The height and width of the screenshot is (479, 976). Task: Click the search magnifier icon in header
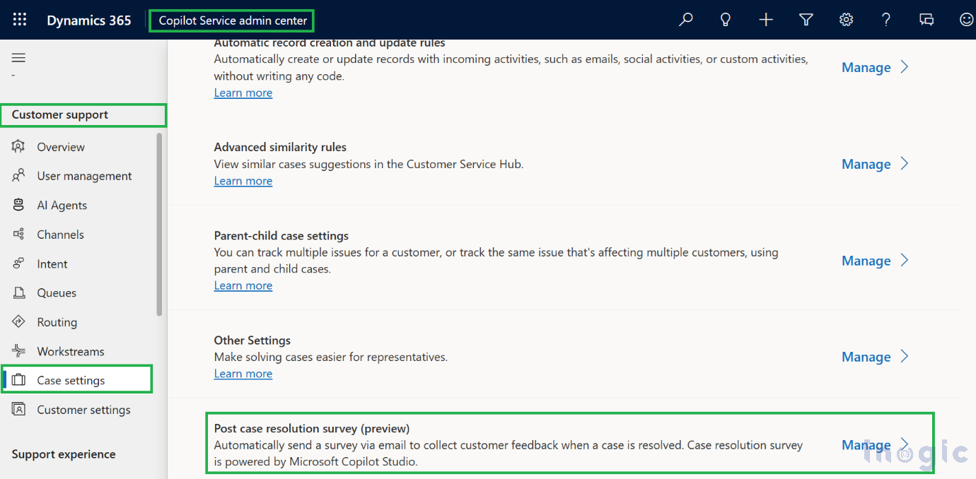coord(685,20)
